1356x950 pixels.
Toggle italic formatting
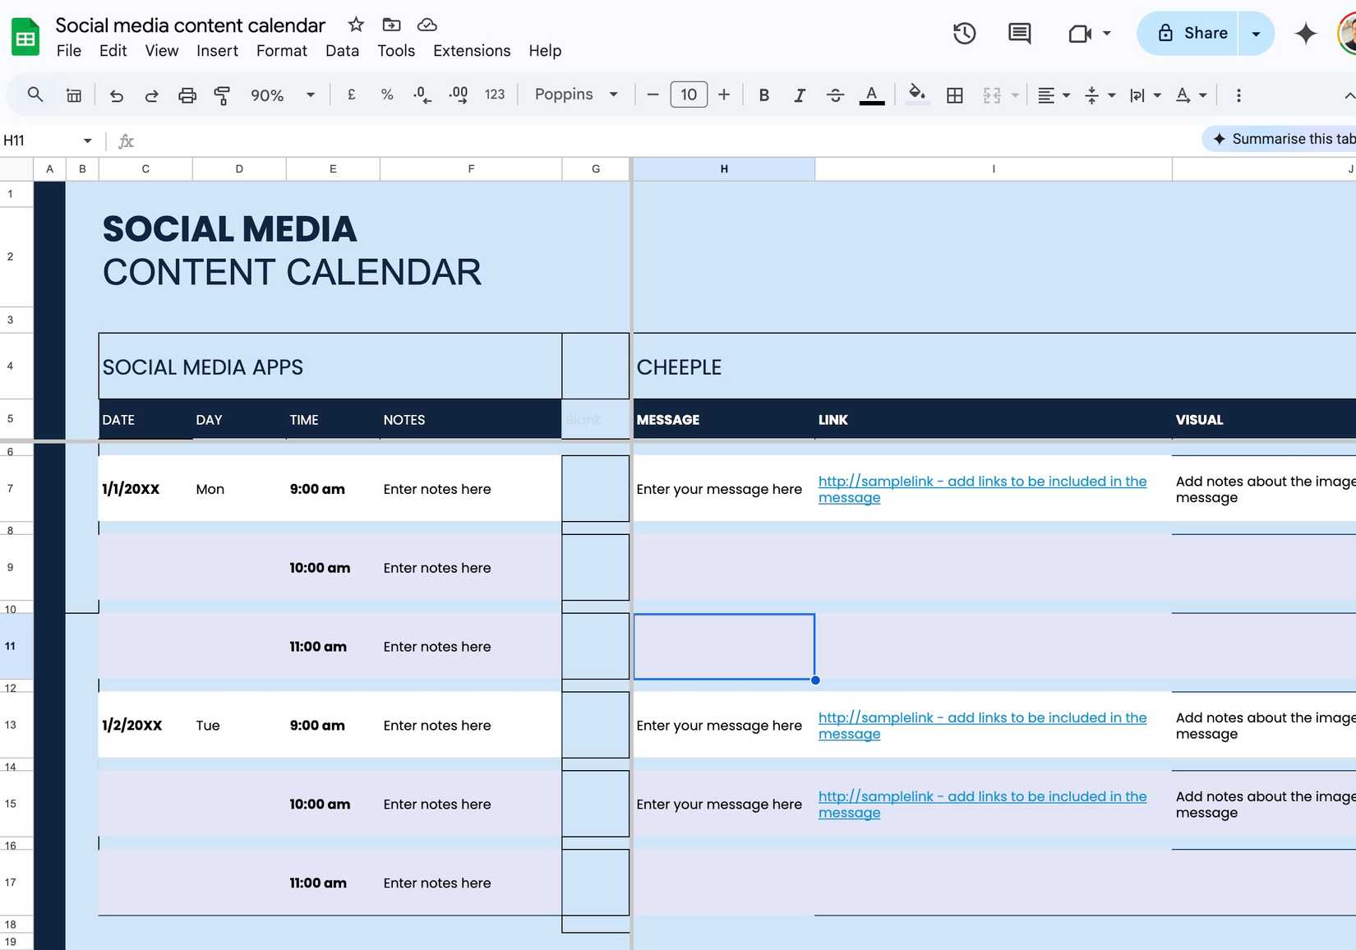coord(799,95)
